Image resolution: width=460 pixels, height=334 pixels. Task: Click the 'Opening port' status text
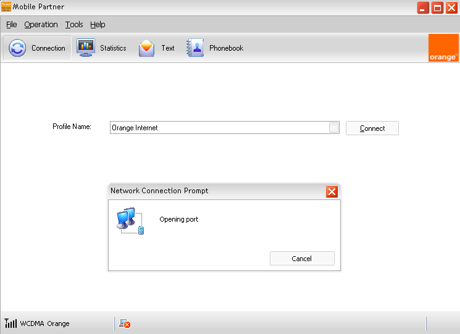(x=179, y=219)
